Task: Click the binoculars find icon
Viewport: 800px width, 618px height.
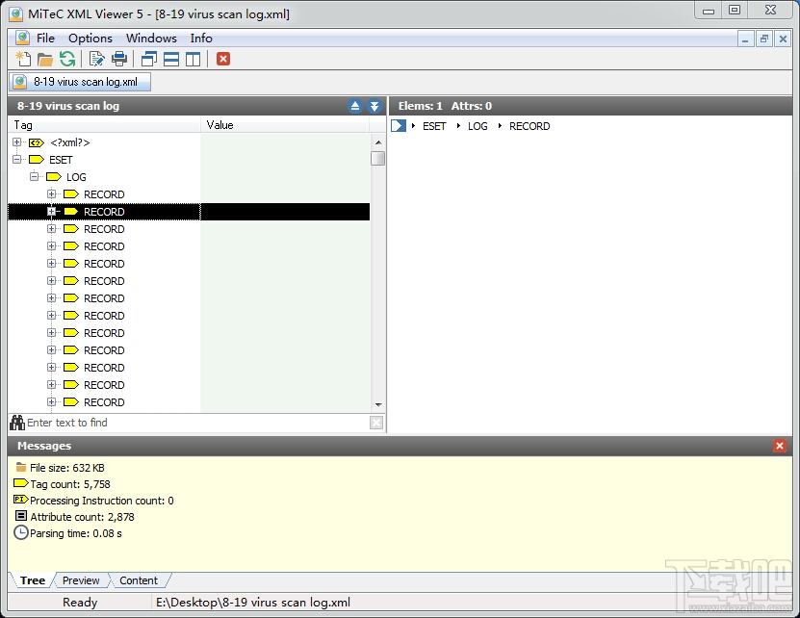Action: coord(17,423)
